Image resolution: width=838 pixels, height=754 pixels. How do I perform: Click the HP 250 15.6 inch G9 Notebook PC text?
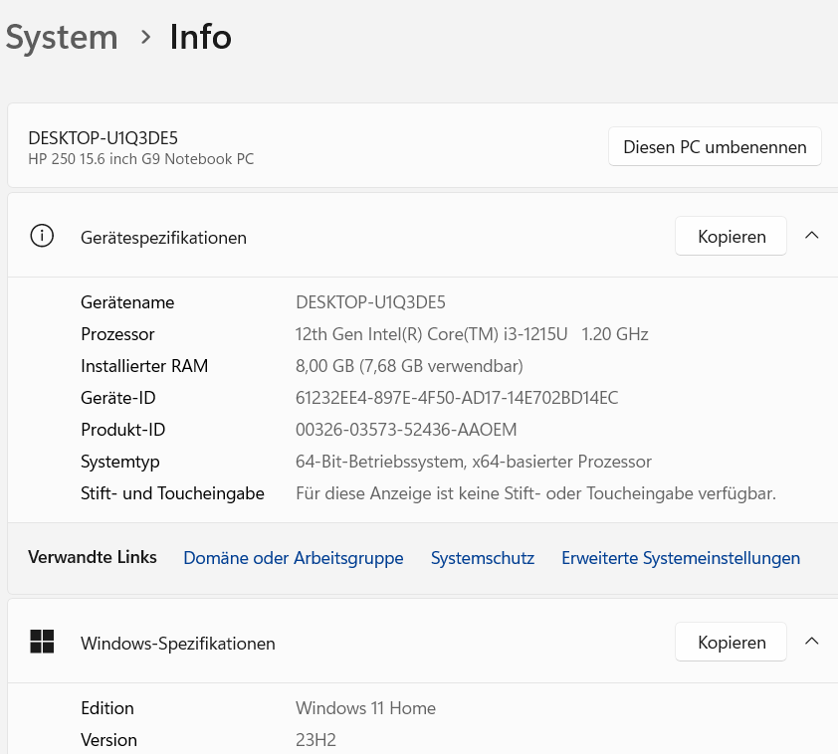click(x=141, y=159)
